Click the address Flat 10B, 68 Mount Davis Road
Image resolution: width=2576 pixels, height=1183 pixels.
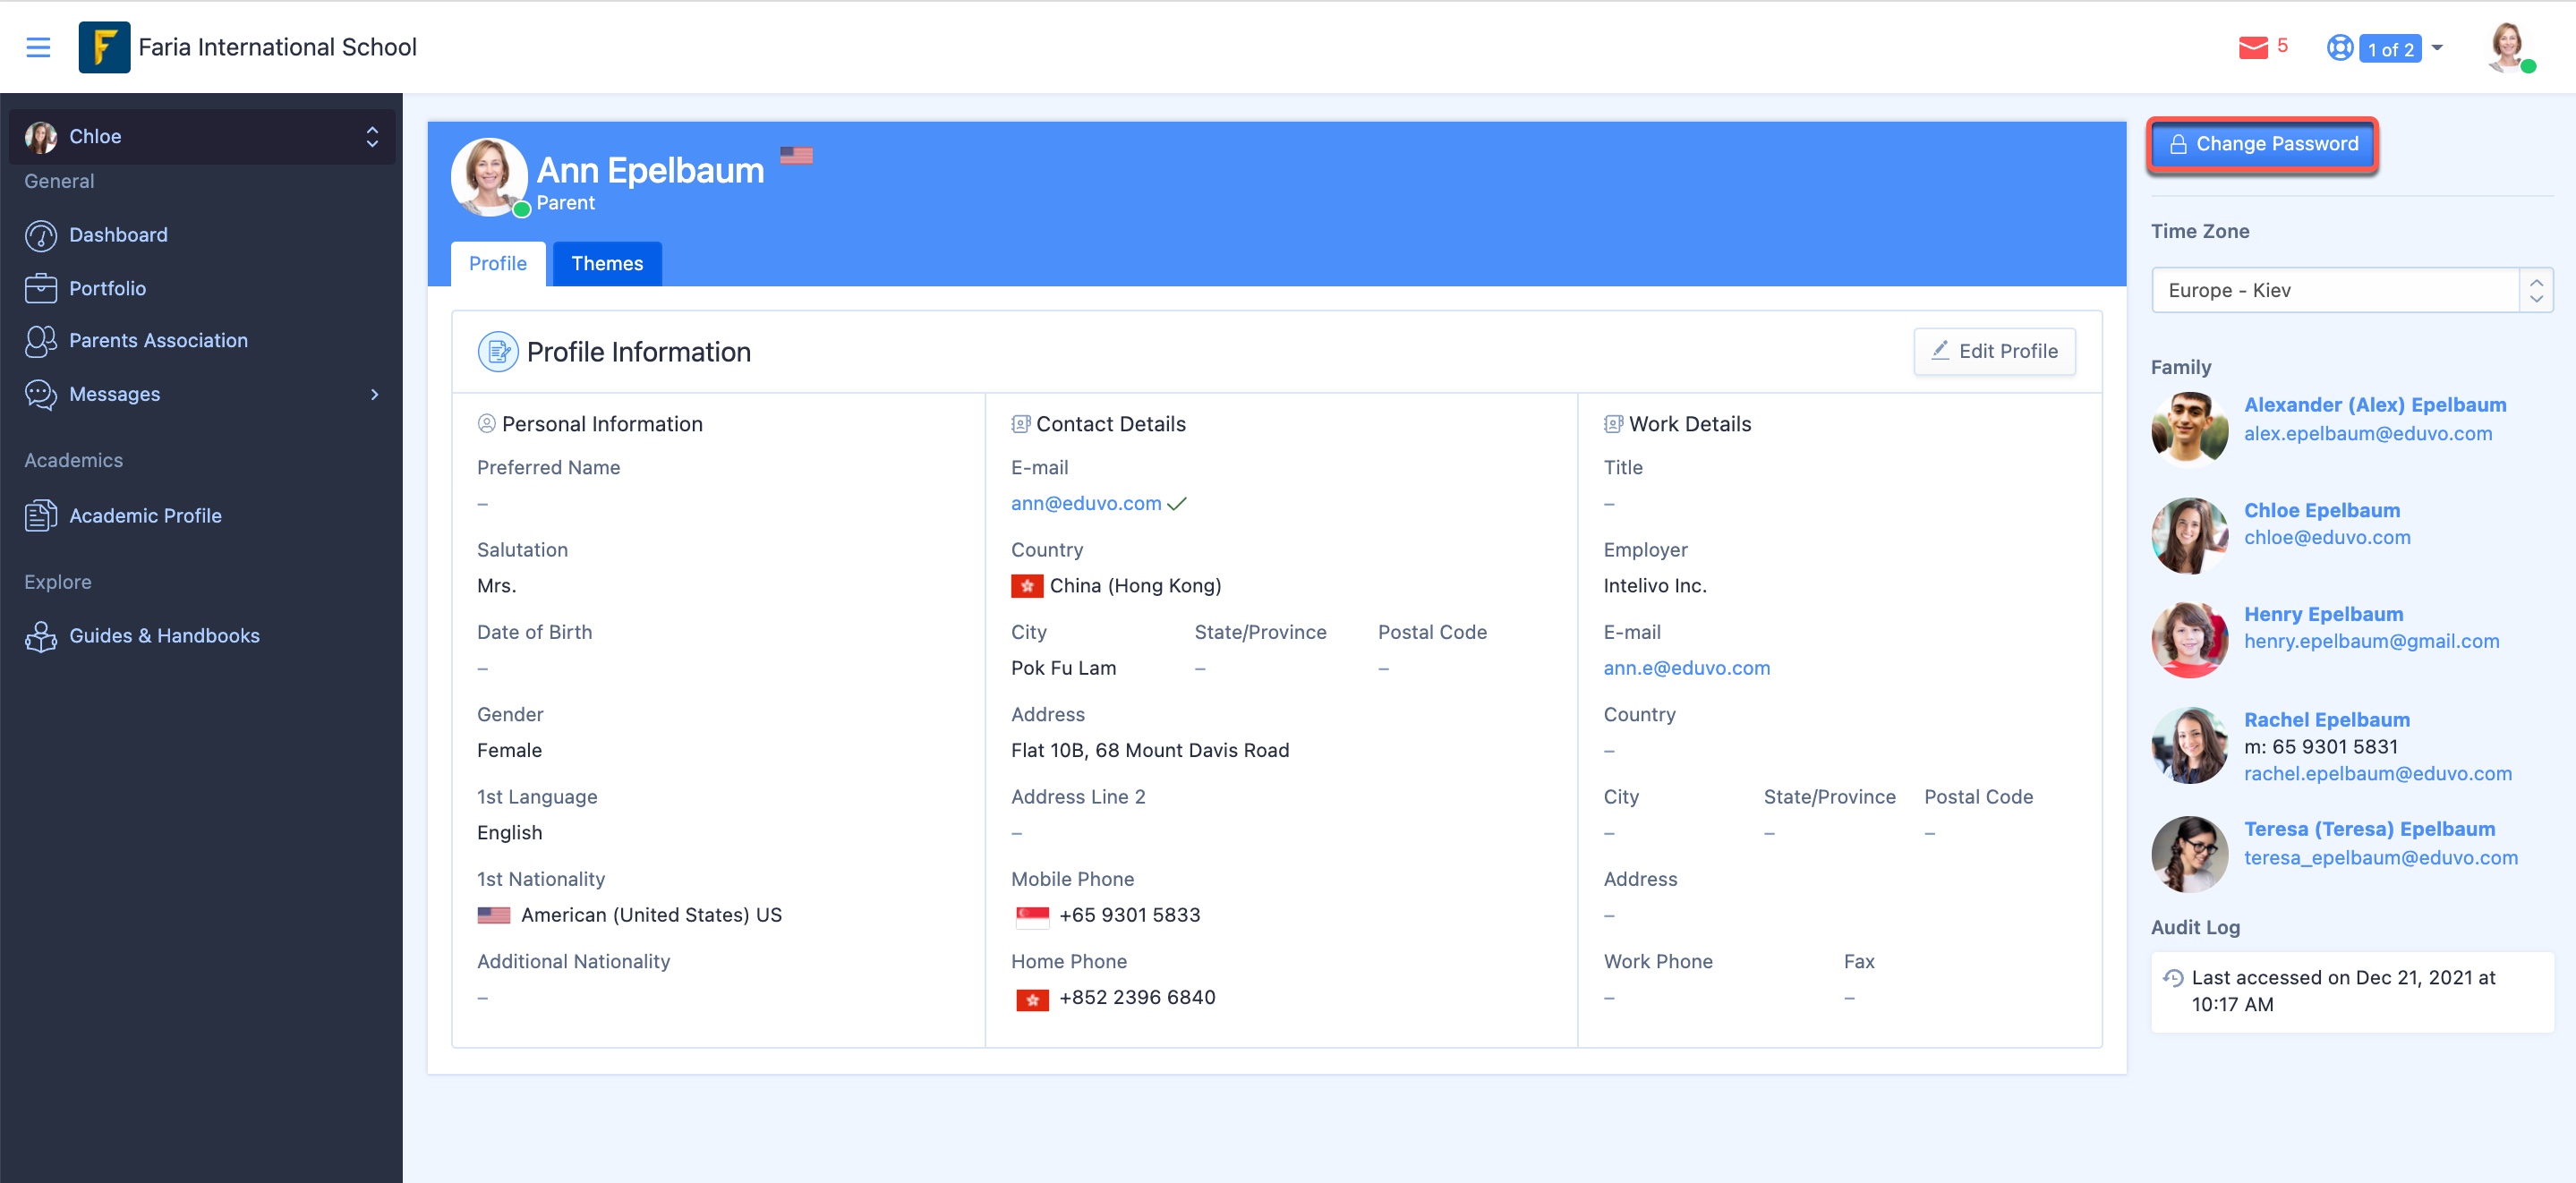(1149, 751)
